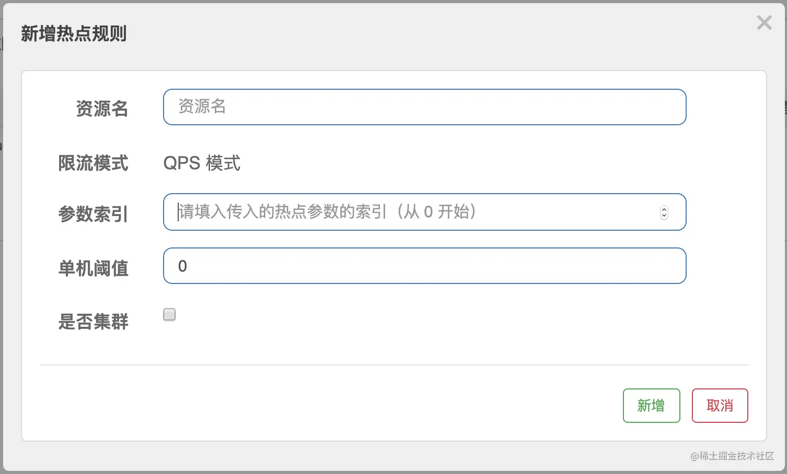Click blank header area right of dialog title

click(x=418, y=34)
